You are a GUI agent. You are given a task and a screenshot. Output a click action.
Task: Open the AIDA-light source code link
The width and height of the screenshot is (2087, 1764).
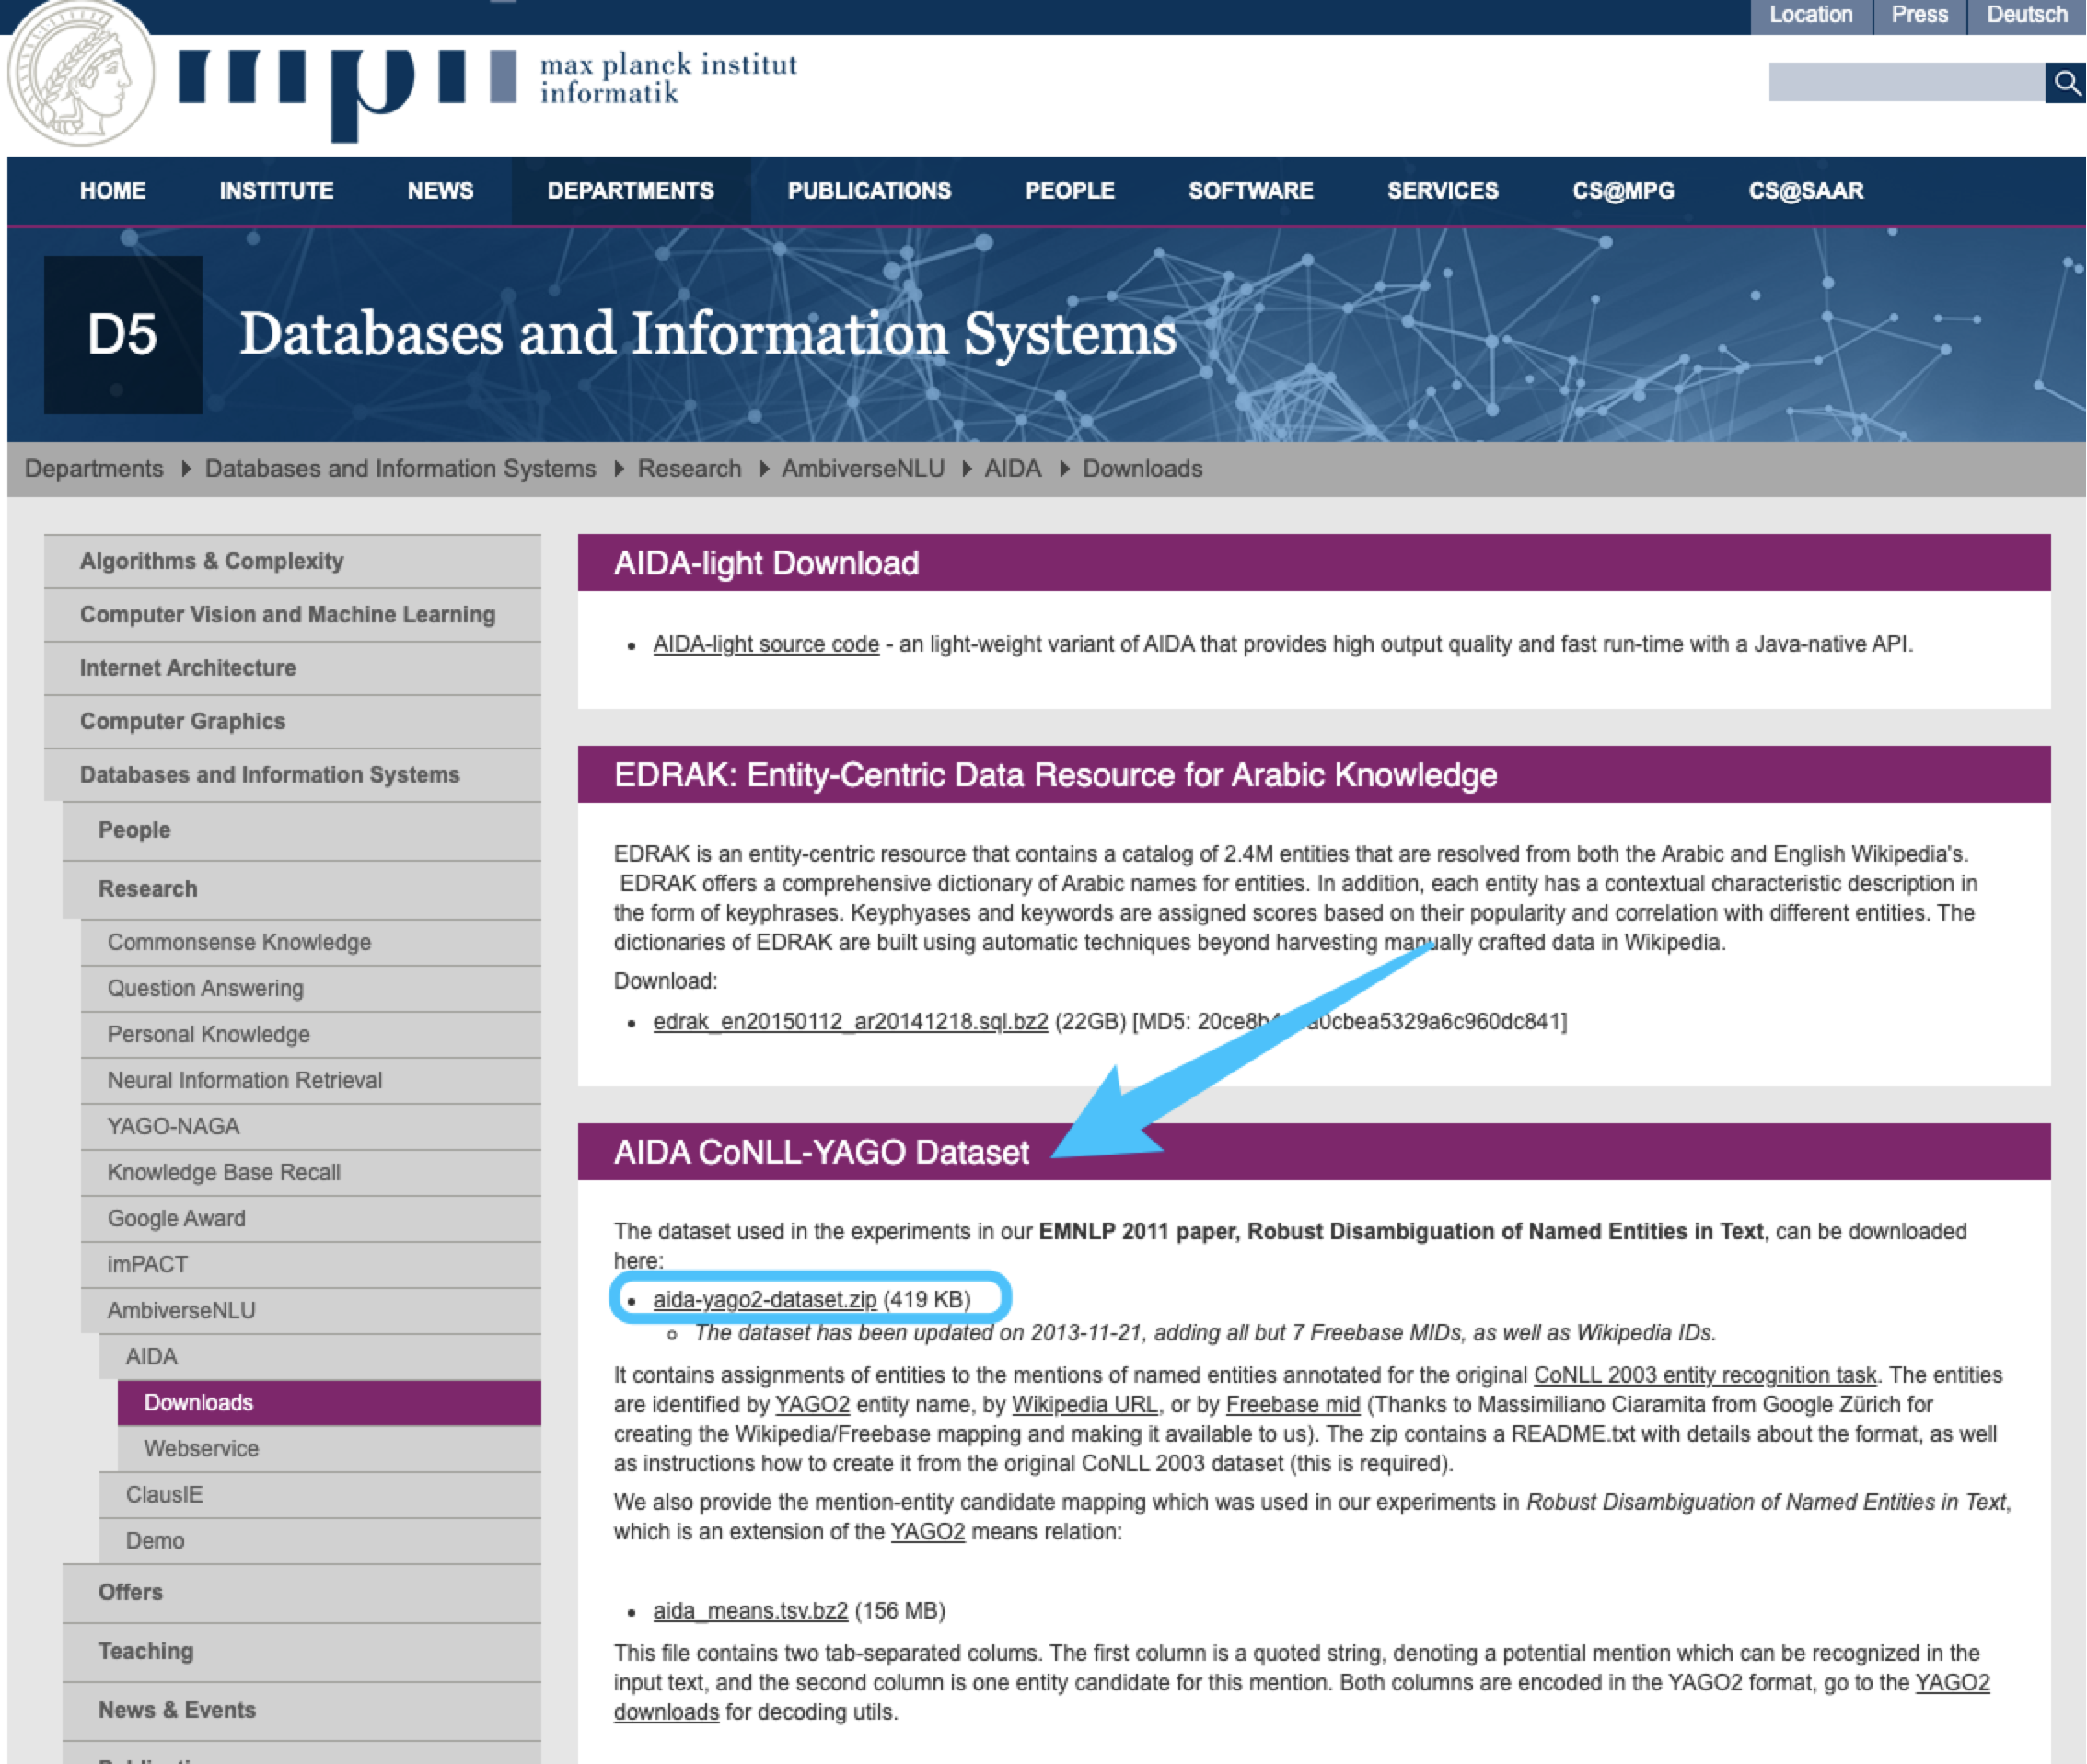click(x=765, y=644)
